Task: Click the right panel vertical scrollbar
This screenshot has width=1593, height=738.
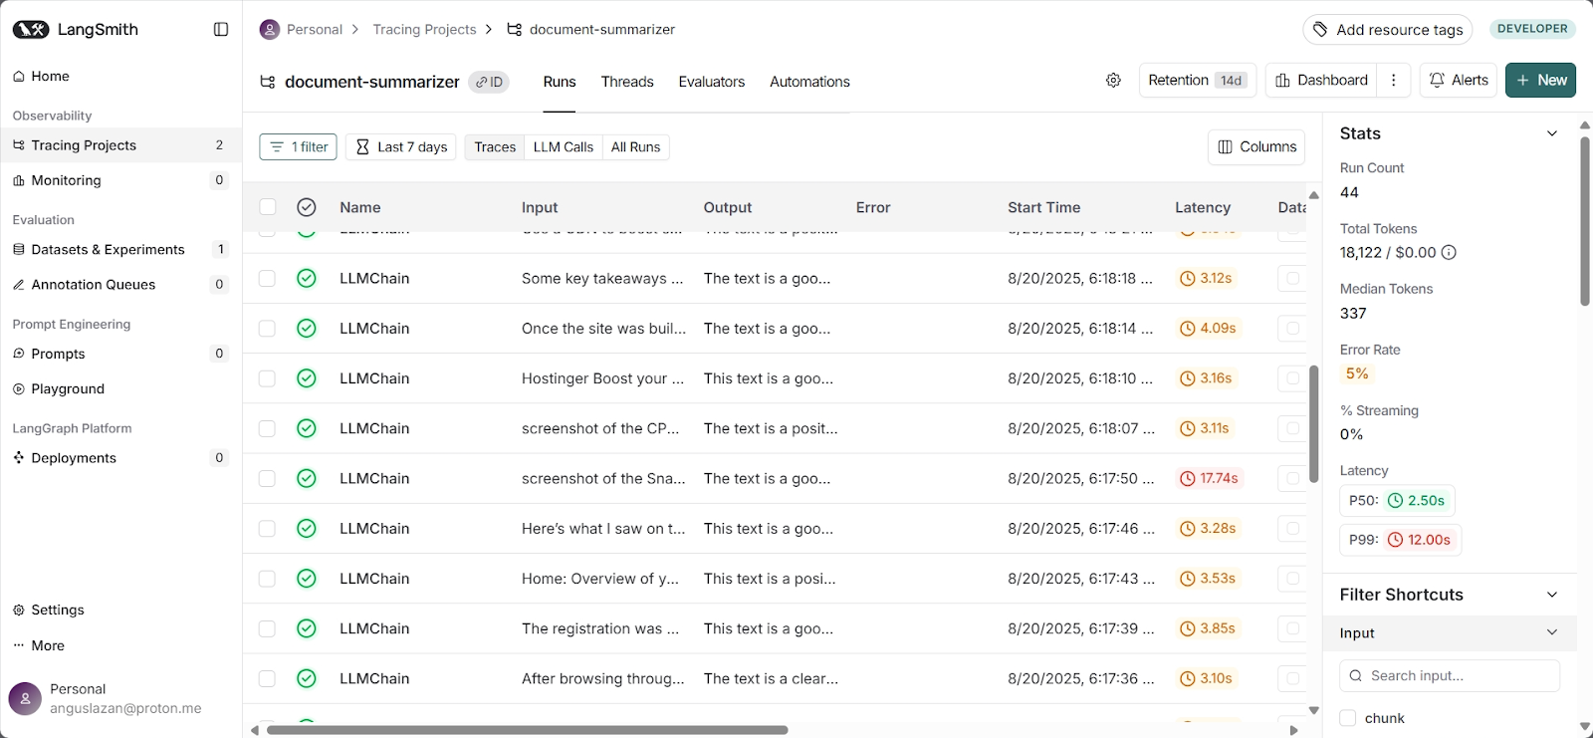Action: pos(1585,221)
